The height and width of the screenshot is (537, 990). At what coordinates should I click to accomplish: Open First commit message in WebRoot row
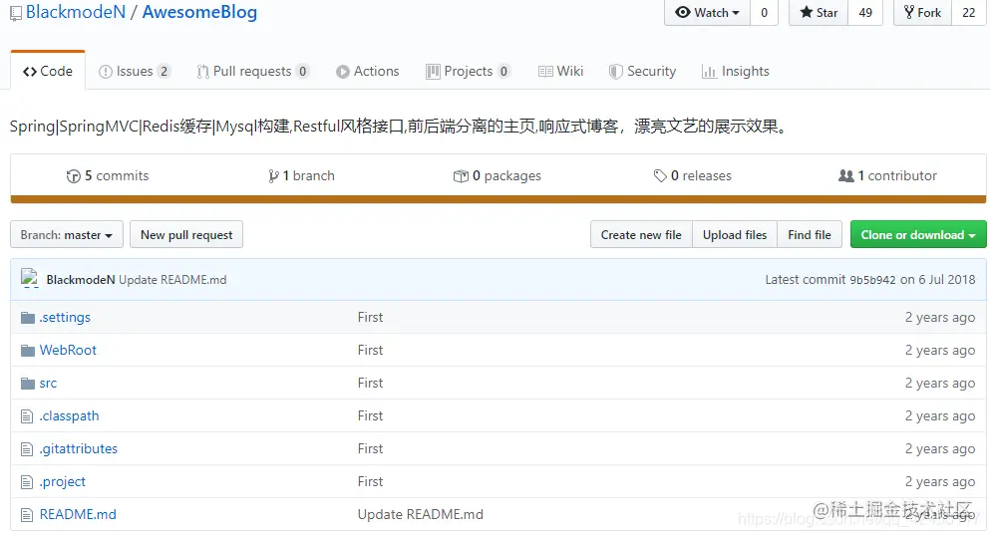[370, 350]
